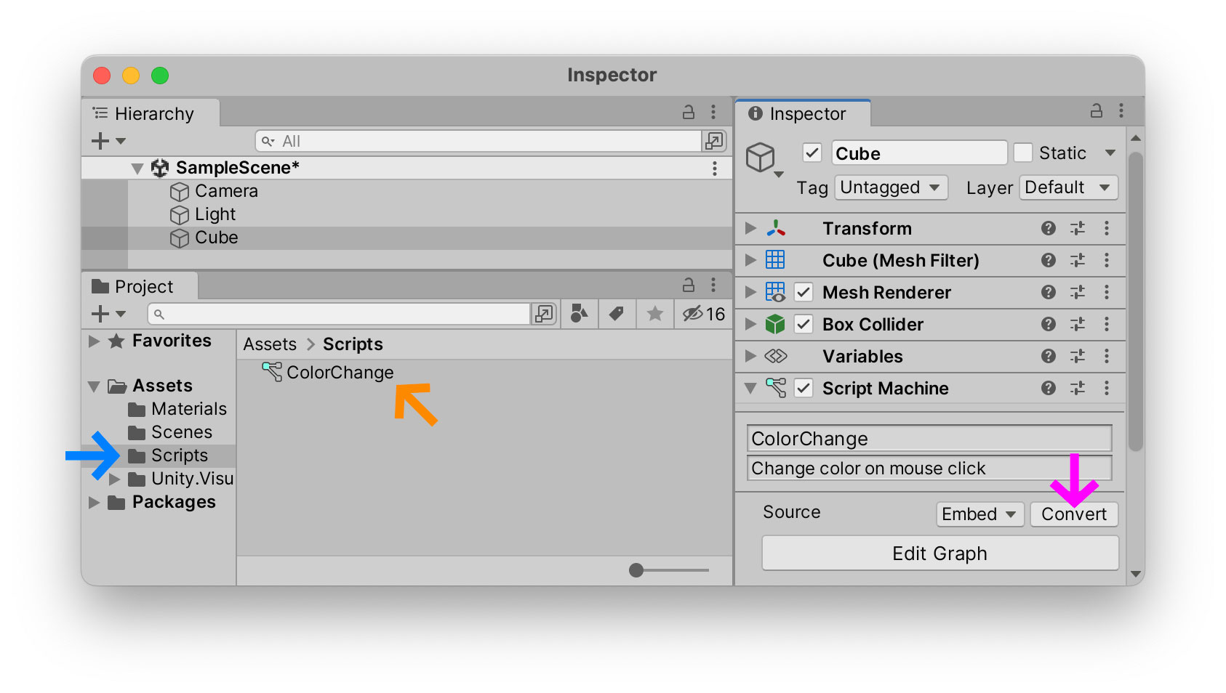Screen dimensions: 1226x693
Task: Disable the Mesh Renderer component
Action: 804,292
